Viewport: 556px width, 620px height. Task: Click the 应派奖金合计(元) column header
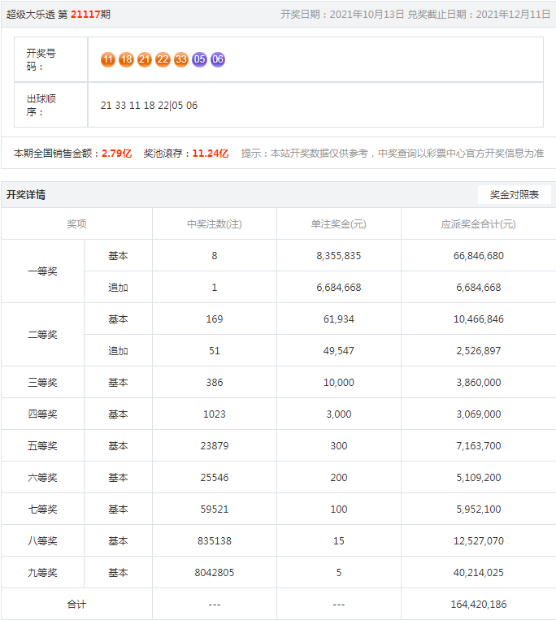(x=479, y=224)
